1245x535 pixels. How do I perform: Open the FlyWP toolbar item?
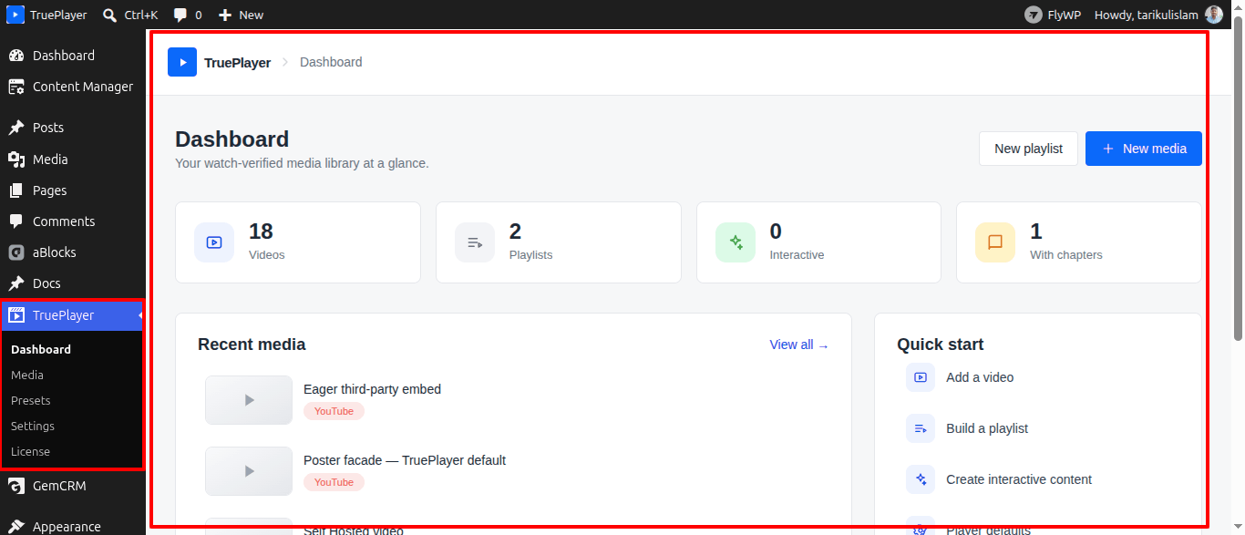[x=1053, y=15]
